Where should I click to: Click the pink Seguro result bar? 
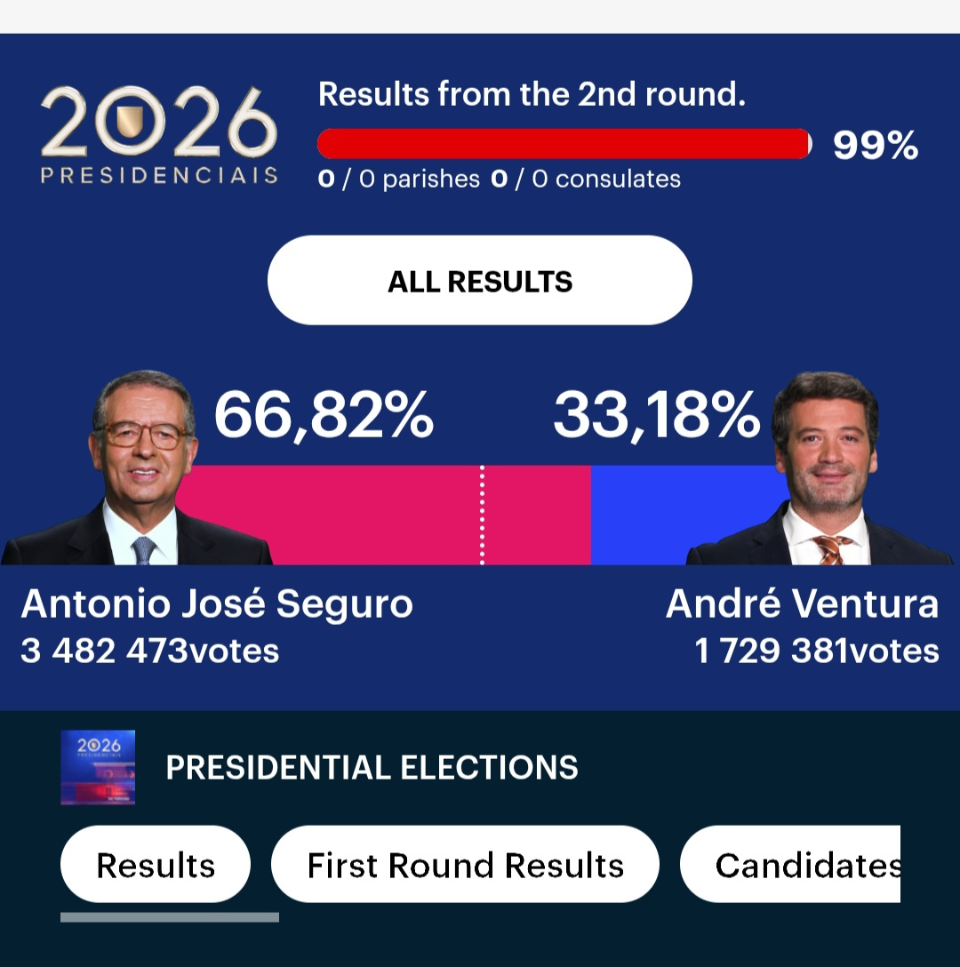382,515
